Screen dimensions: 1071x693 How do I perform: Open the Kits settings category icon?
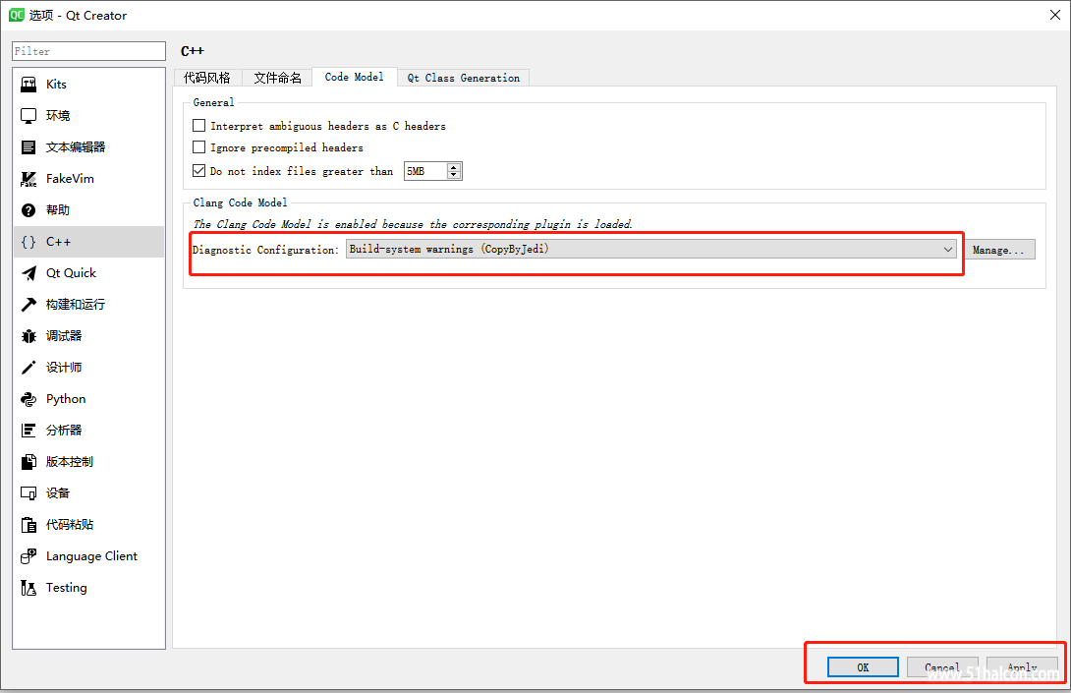point(28,85)
